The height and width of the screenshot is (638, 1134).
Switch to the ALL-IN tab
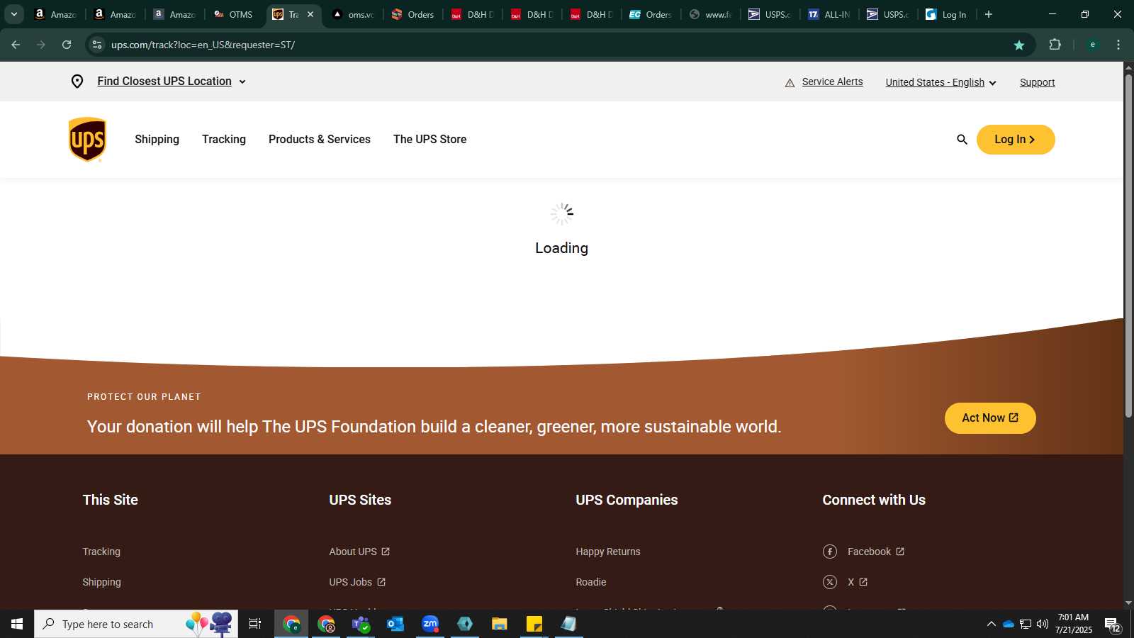(x=830, y=14)
